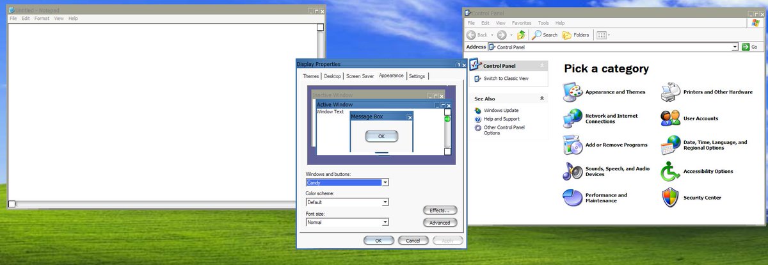Click the Back arrow in Control Panel
The height and width of the screenshot is (265, 768).
pos(471,35)
